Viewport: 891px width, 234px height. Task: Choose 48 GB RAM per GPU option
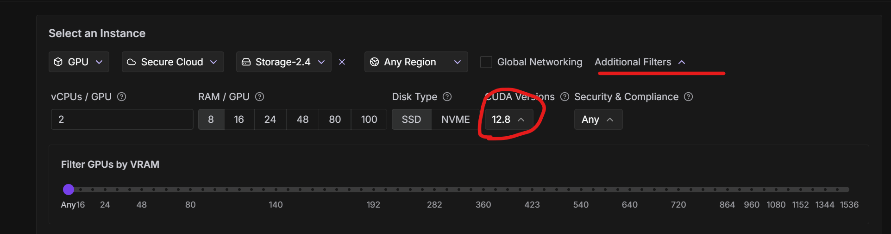(x=302, y=120)
